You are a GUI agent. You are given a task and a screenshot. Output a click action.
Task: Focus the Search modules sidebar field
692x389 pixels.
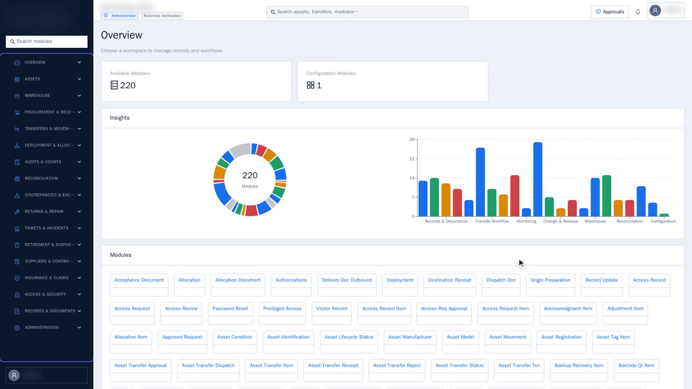tap(46, 41)
